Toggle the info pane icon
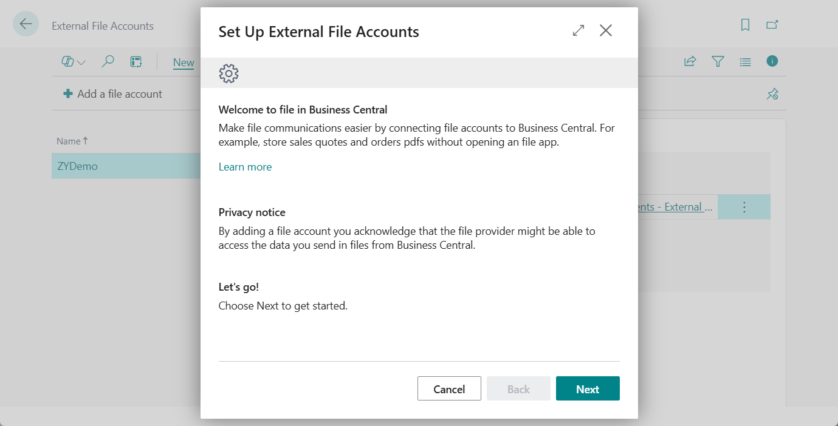838x426 pixels. tap(772, 61)
